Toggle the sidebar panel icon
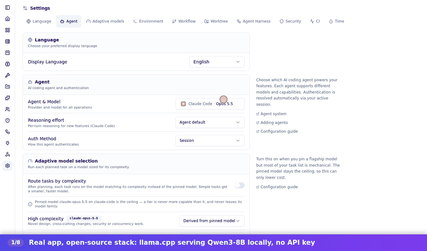The height and width of the screenshot is (251, 427). 8,8
